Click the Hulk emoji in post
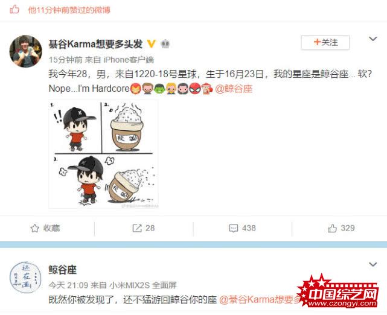This screenshot has width=387, height=315. point(159,89)
